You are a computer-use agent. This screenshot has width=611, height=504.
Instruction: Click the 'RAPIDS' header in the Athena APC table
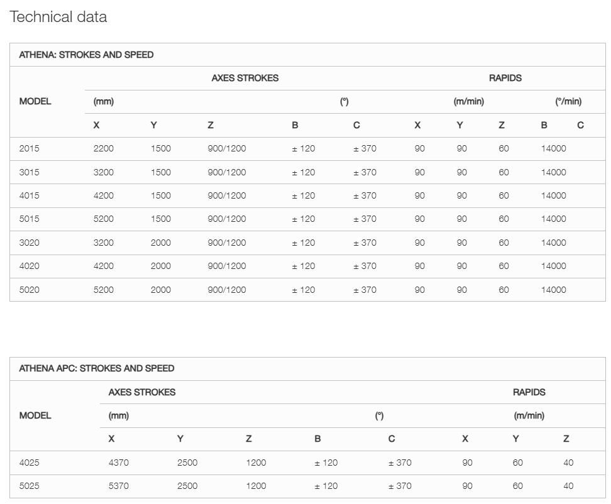point(529,392)
